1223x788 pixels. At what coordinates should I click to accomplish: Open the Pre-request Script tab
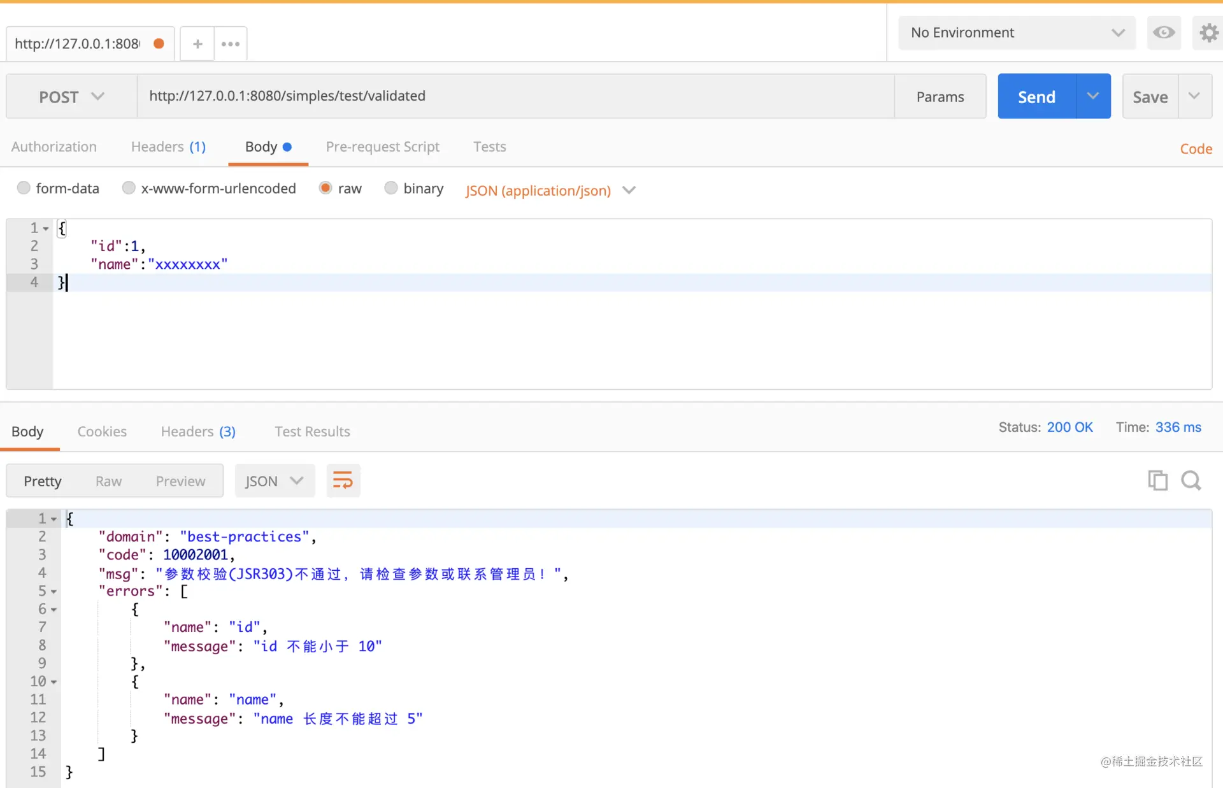[x=383, y=147]
